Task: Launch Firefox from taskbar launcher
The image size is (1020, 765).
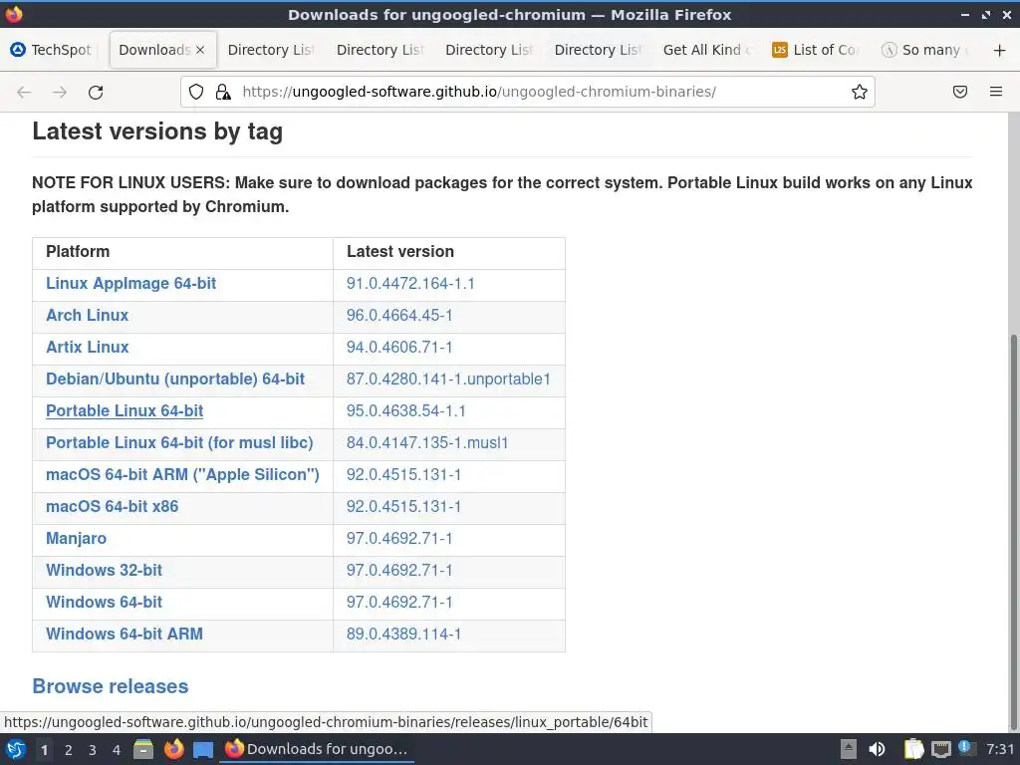Action: pyautogui.click(x=173, y=749)
